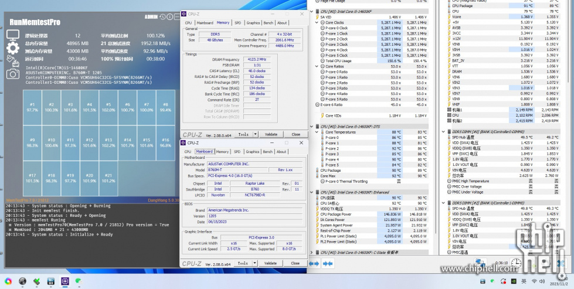Click Close button in CPU-Z Mainboard window
This screenshot has width=574, height=289.
296,263
